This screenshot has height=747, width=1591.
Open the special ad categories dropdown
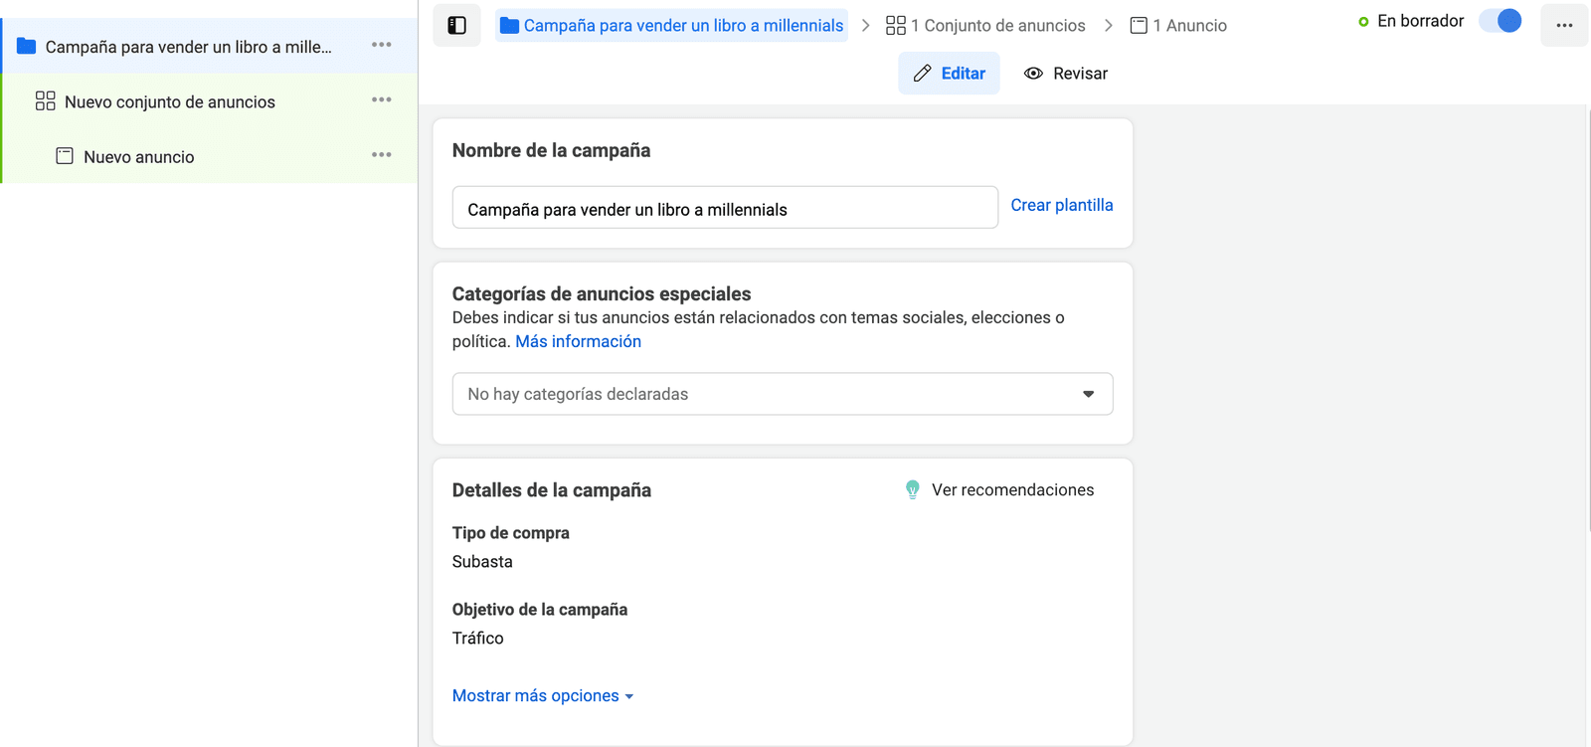[x=783, y=394]
